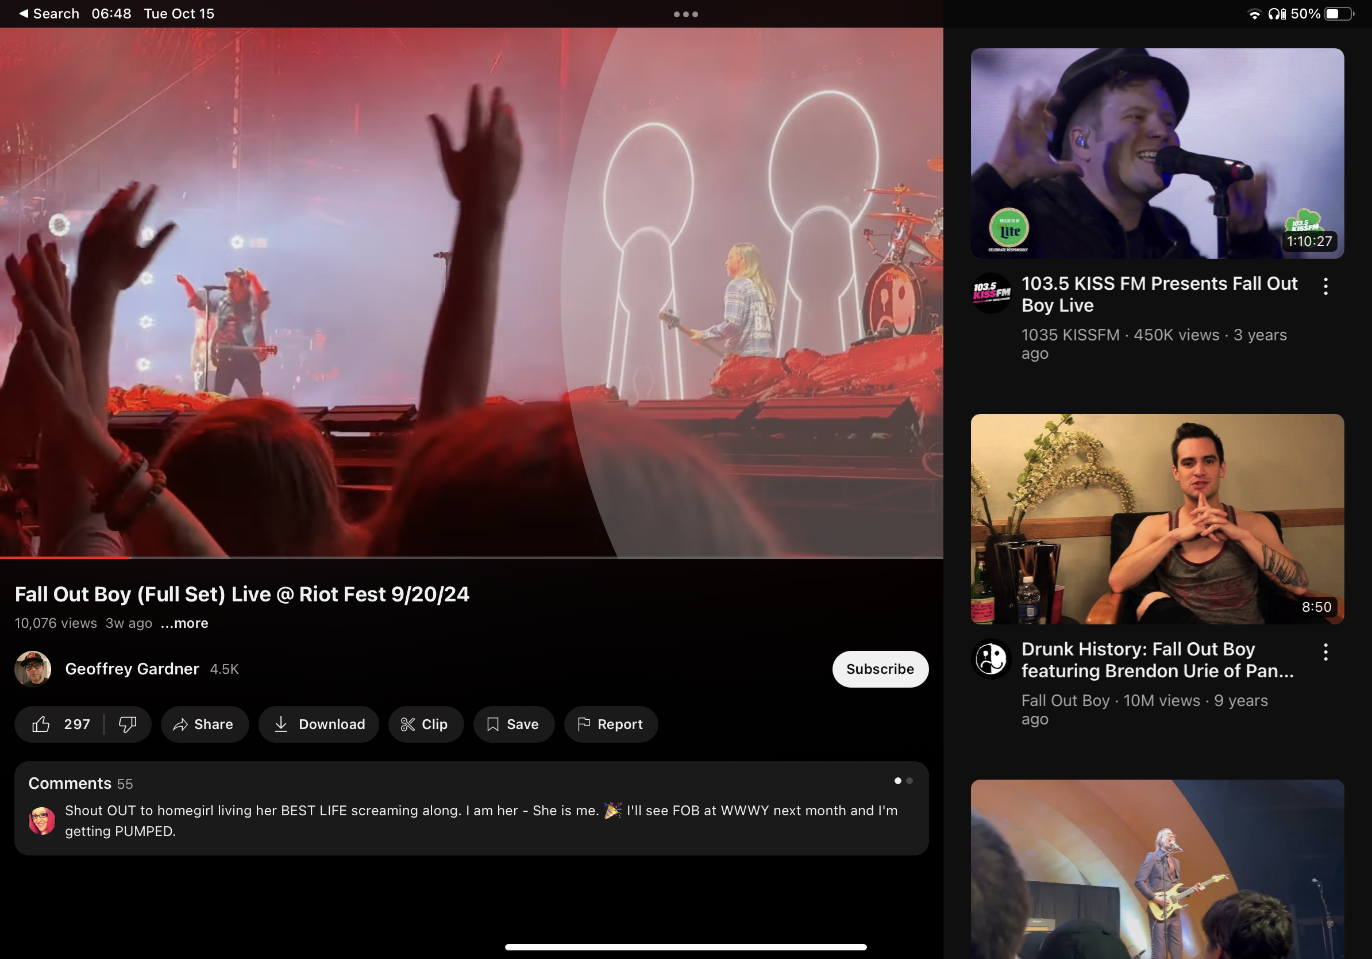Open options for the Drunk History video
This screenshot has height=959, width=1372.
click(x=1325, y=651)
